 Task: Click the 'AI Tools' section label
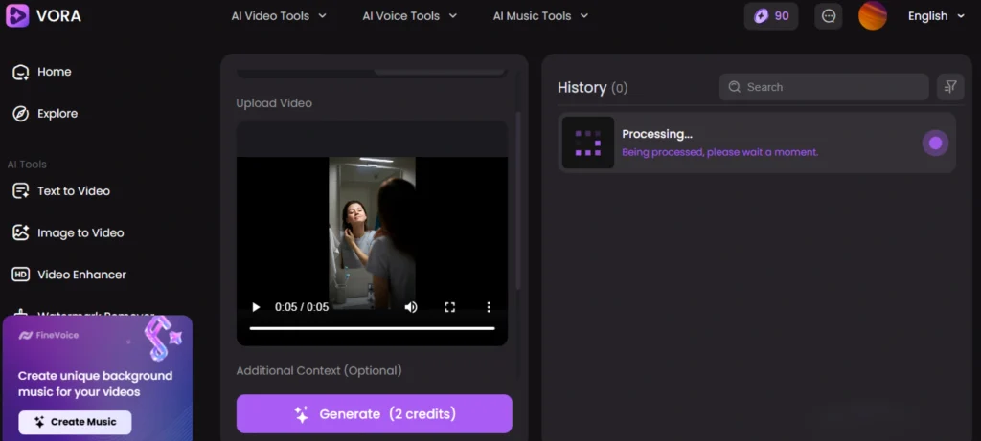click(27, 165)
